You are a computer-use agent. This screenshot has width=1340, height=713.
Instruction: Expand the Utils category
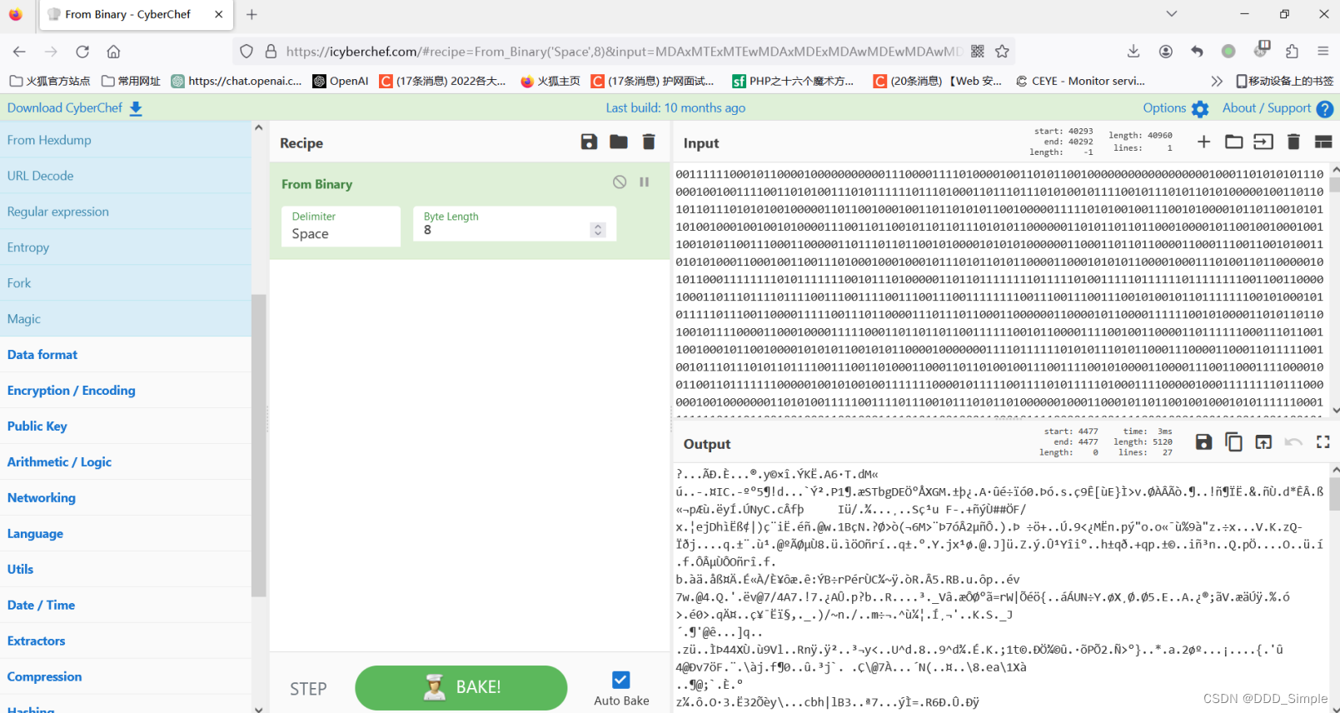click(x=125, y=570)
